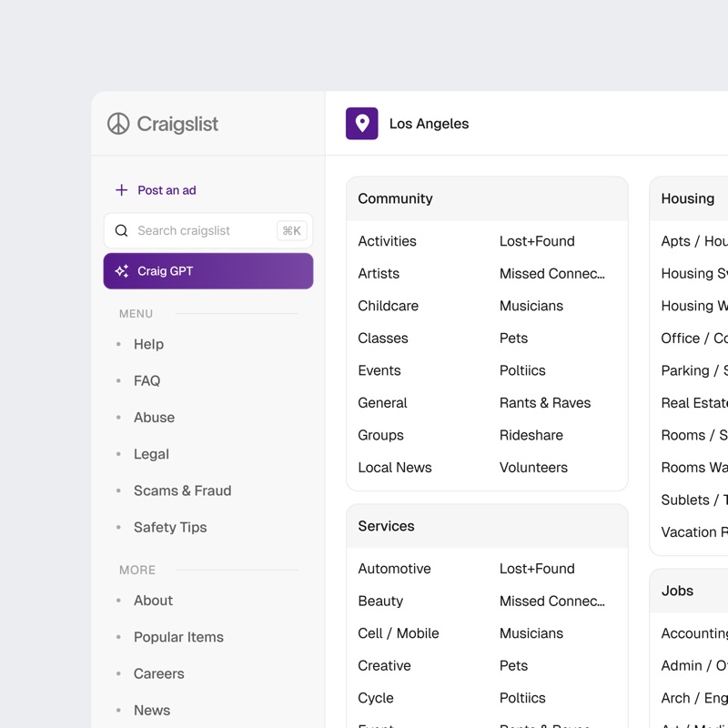Browse Parking listings in Housing

tap(694, 370)
